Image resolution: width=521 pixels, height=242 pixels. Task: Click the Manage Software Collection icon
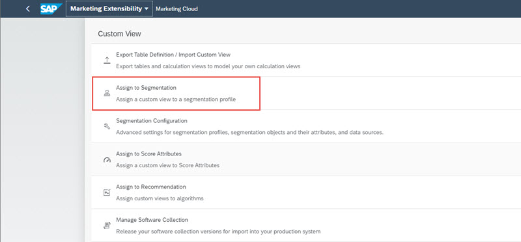click(107, 226)
